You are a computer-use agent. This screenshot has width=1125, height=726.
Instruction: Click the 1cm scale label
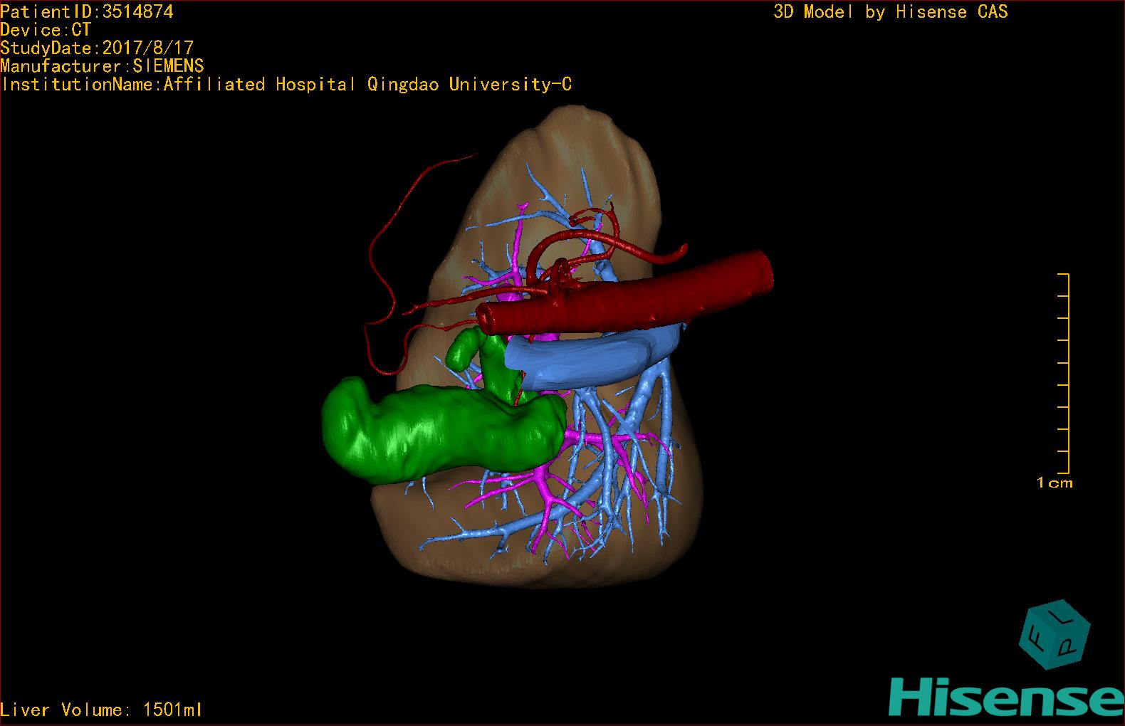click(x=1055, y=483)
